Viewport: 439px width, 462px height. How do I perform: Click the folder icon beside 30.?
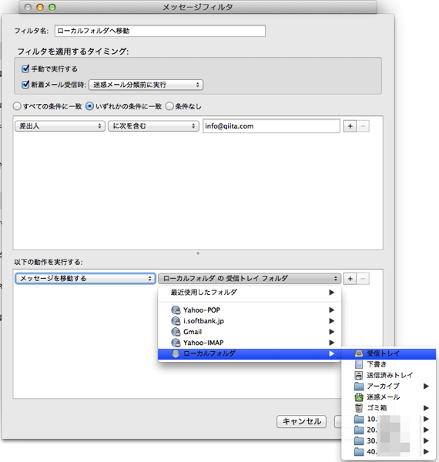click(x=359, y=440)
